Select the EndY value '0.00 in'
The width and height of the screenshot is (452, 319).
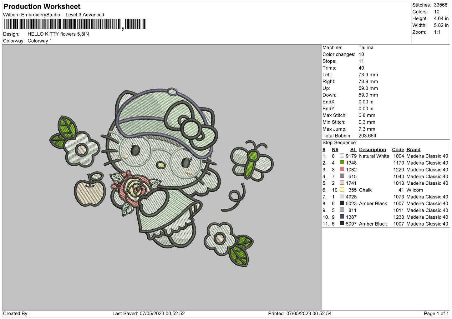pos(366,109)
